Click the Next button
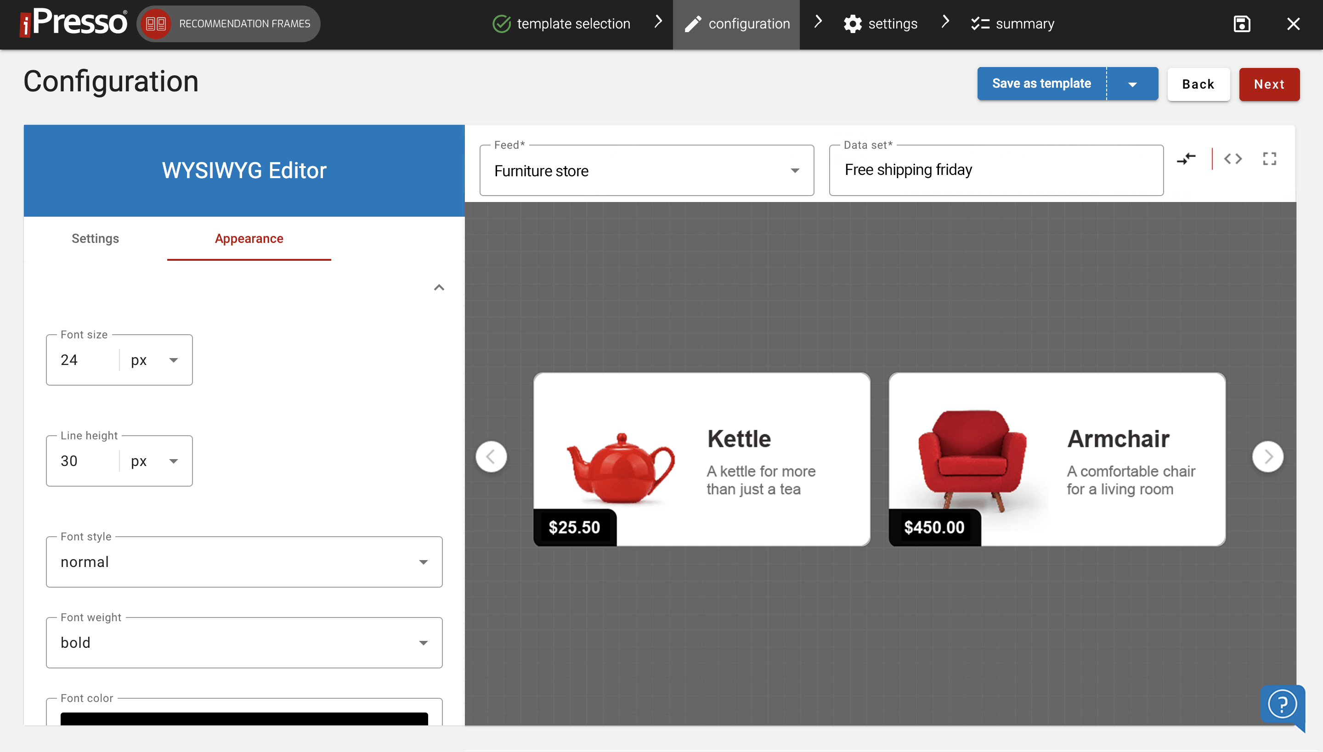 (x=1269, y=84)
